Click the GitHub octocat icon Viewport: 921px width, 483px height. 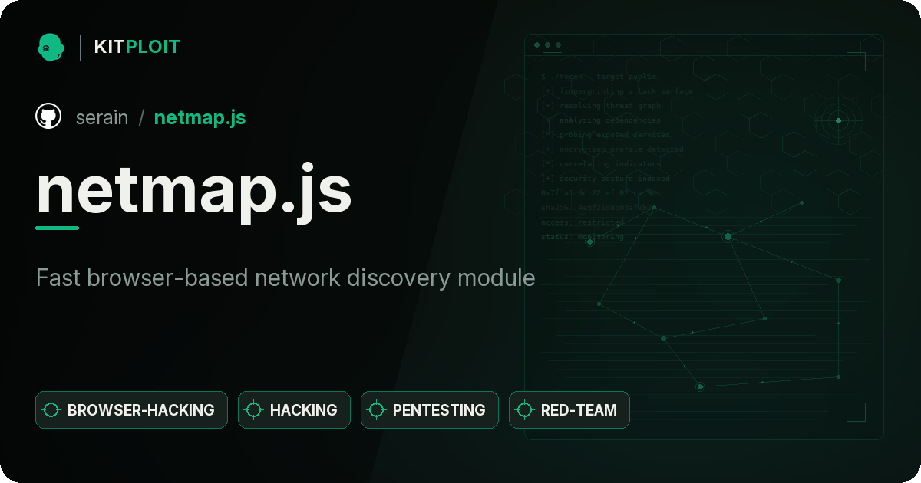click(48, 117)
